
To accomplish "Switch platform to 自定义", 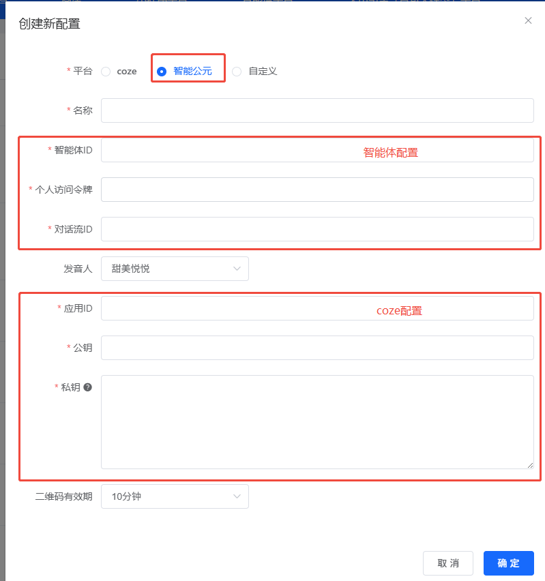I will tap(237, 72).
